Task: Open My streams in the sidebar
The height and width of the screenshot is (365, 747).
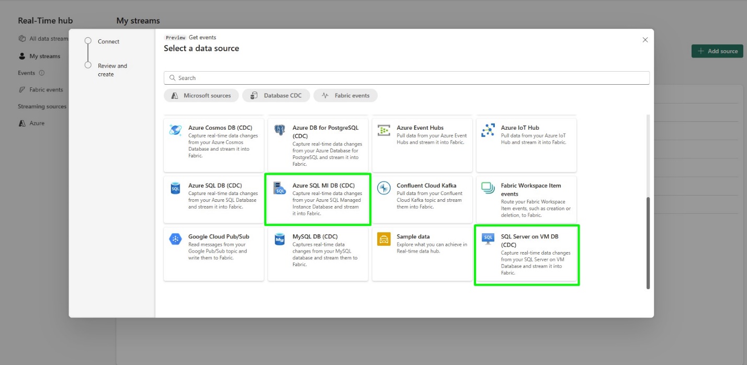Action: [40, 56]
